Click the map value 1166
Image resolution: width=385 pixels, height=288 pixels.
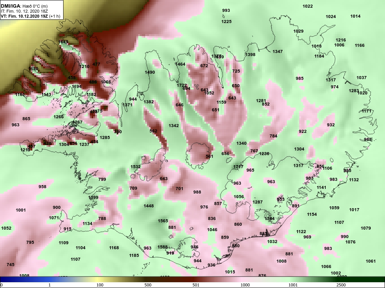pos(360,45)
